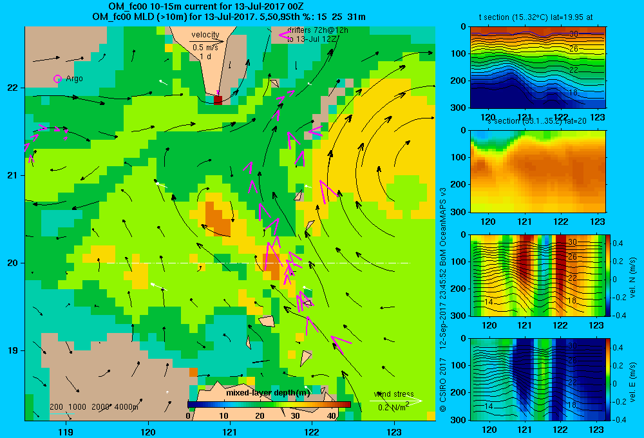Click the longitude 122 label under main map
The image size is (644, 438).
pyautogui.click(x=312, y=432)
